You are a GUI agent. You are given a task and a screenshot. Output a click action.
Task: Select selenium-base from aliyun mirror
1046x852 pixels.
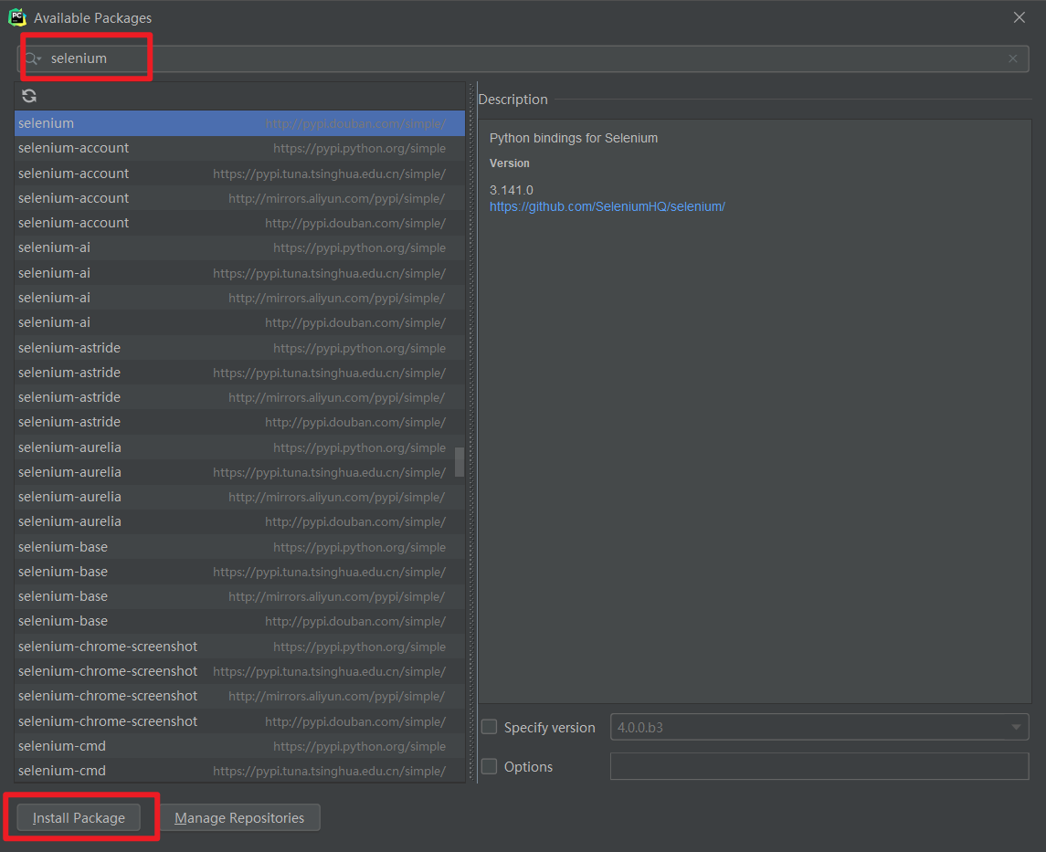(239, 596)
